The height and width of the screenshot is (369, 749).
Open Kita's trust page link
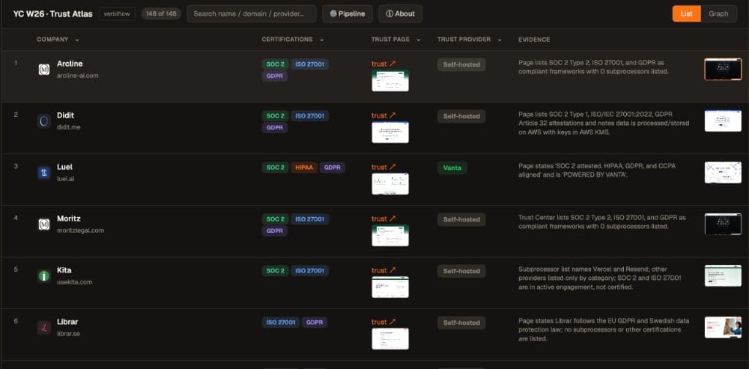[383, 270]
